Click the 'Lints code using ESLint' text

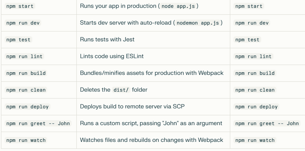(x=112, y=56)
